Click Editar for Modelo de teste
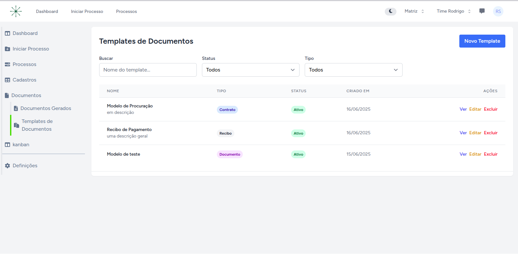The width and height of the screenshot is (518, 254). click(475, 154)
